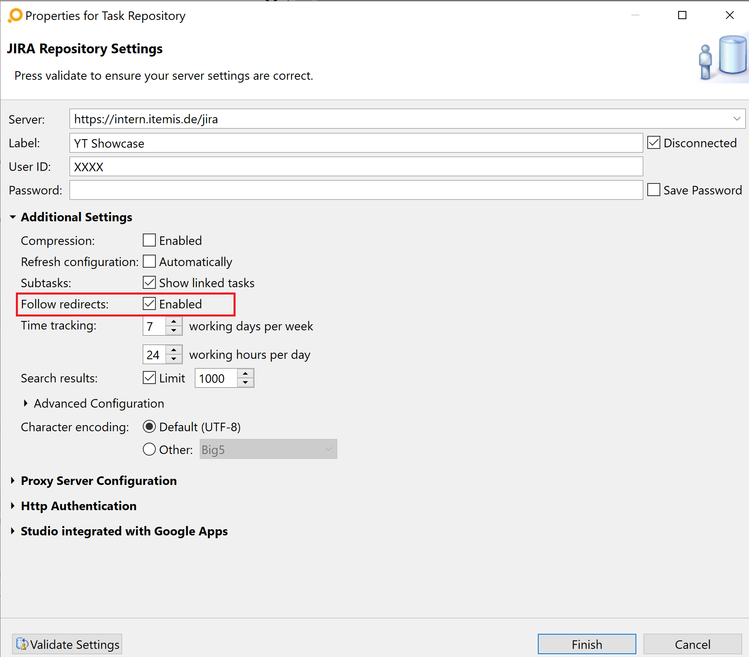
Task: Click the working hours value field
Action: tap(154, 355)
